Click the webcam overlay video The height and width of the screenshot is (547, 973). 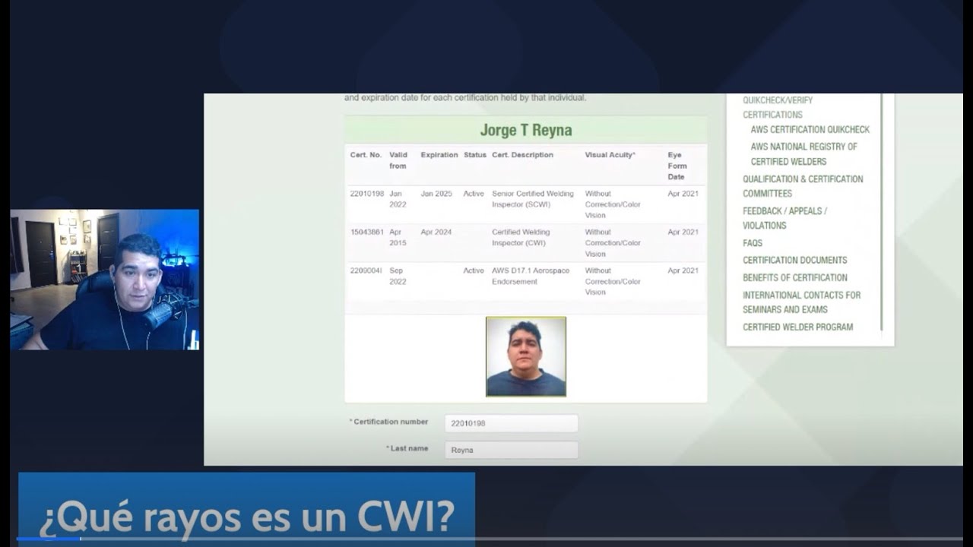105,280
